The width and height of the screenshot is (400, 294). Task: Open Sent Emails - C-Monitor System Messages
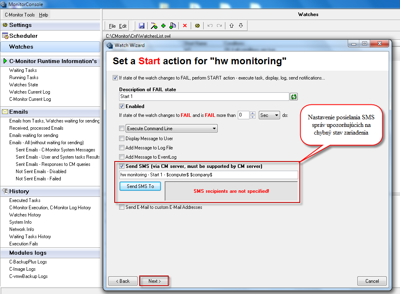click(56, 150)
